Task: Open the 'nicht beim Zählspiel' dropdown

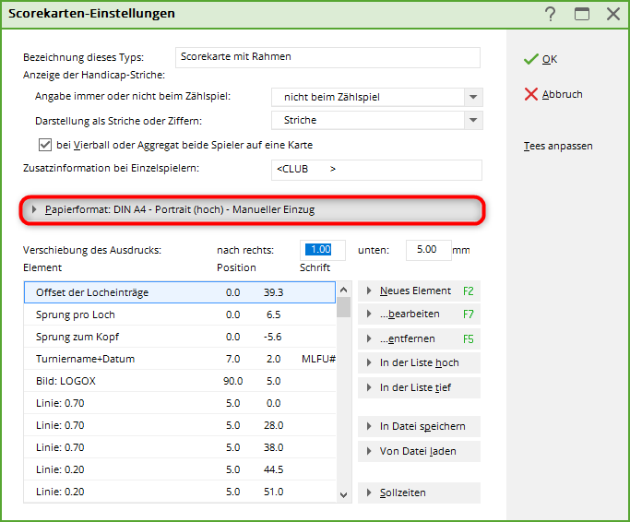Action: [473, 97]
